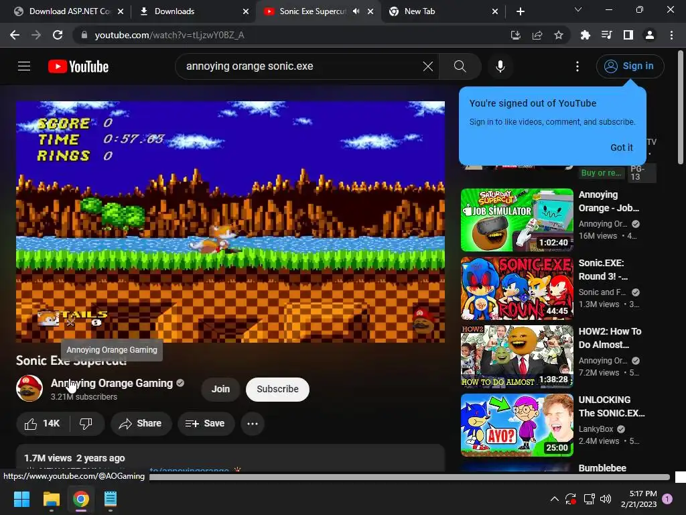The width and height of the screenshot is (686, 515).
Task: Open Sonic.EXE Round 3 thumbnail
Action: 517,288
